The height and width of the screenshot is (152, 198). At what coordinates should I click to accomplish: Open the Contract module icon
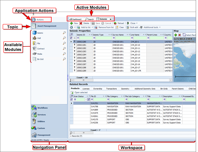coord(34,49)
